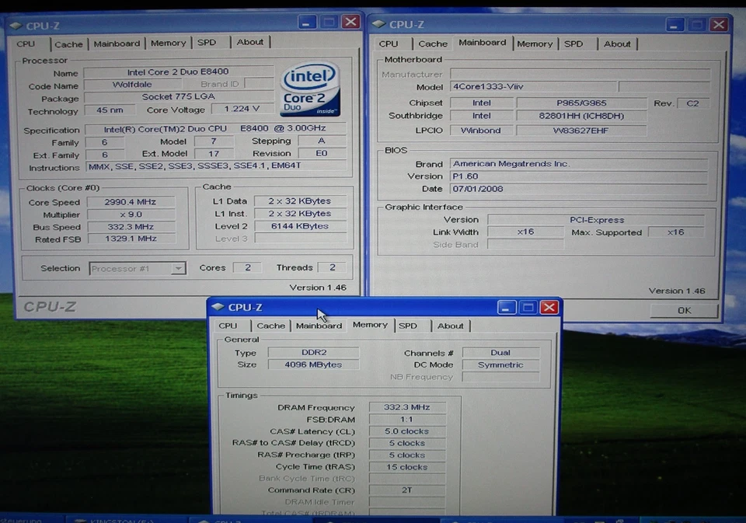Click the Intel Core 2 Duo logo
Screen dimensions: 746x523
310,86
